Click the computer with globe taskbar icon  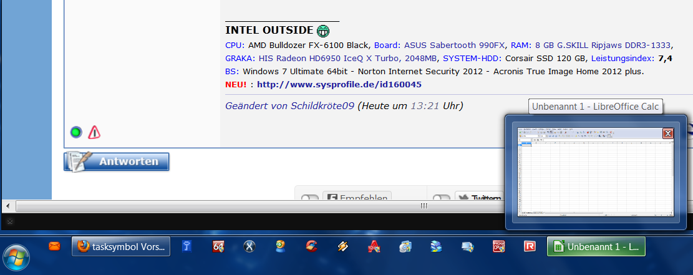coord(405,247)
